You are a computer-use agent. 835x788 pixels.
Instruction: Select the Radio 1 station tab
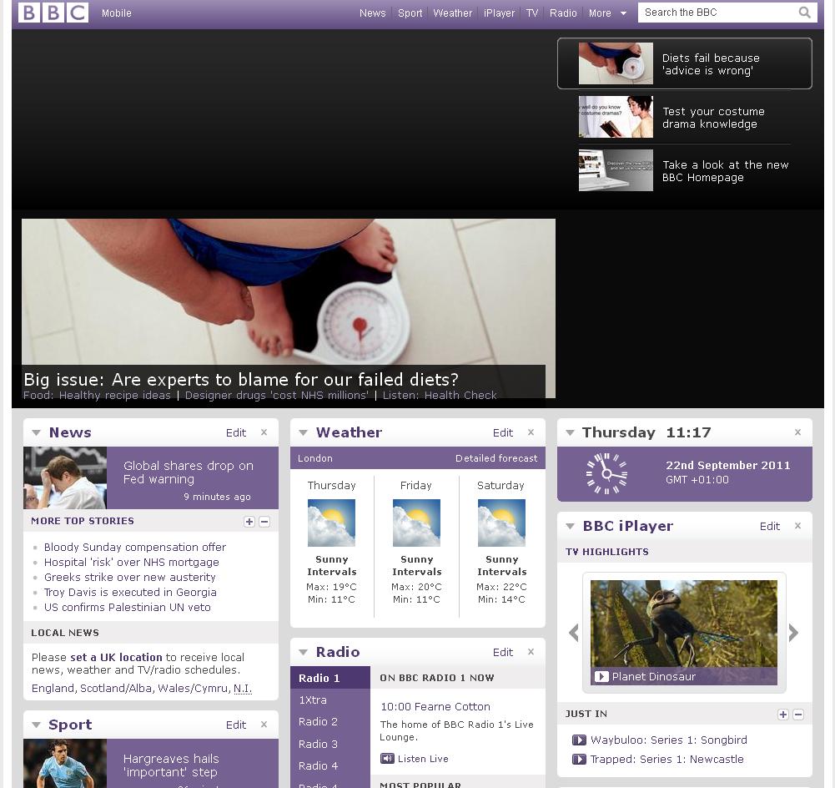(330, 678)
